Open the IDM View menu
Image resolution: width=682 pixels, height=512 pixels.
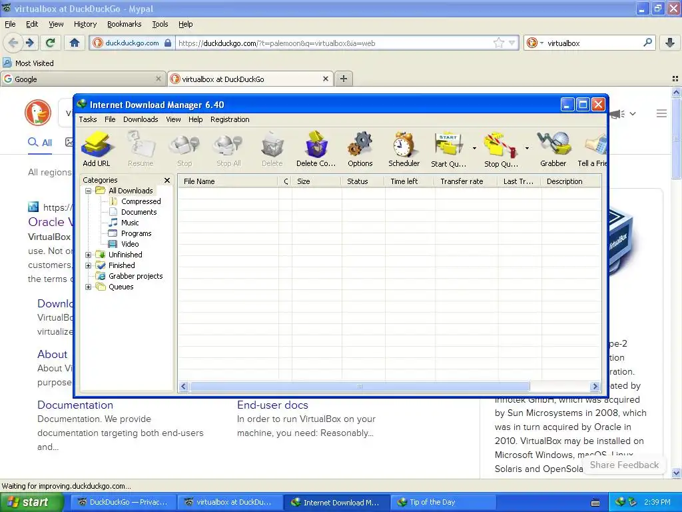coord(173,119)
